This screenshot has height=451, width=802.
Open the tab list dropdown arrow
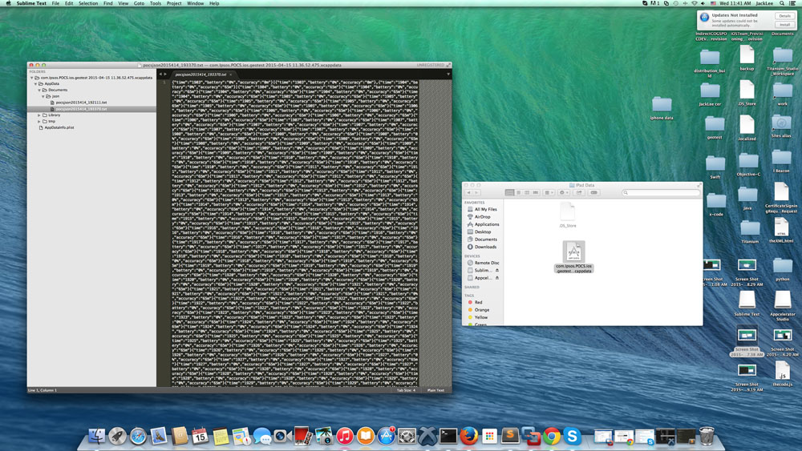point(448,74)
